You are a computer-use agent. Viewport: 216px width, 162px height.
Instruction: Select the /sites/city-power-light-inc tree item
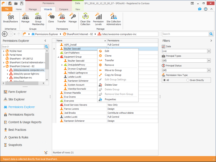[x=26, y=74]
